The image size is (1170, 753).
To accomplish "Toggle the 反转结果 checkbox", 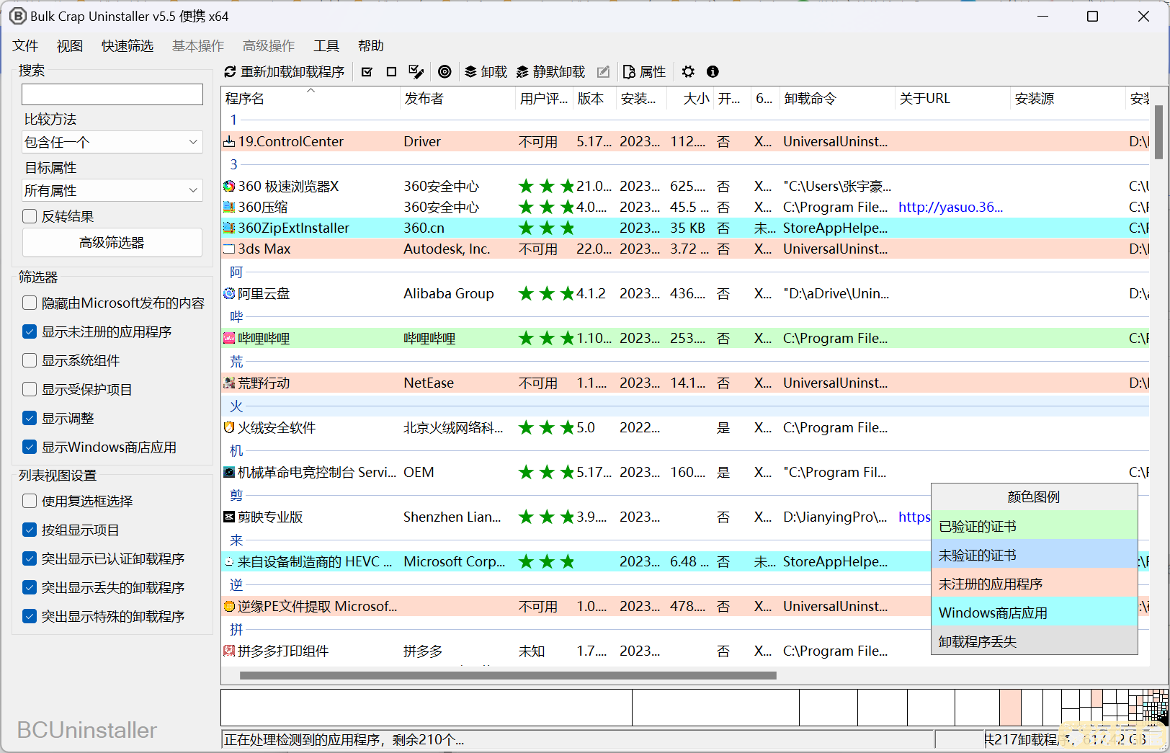I will pos(30,216).
